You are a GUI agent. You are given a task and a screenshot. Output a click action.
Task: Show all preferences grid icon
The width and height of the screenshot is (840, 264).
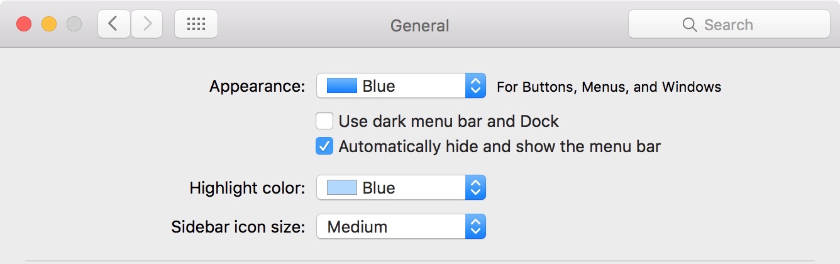196,25
